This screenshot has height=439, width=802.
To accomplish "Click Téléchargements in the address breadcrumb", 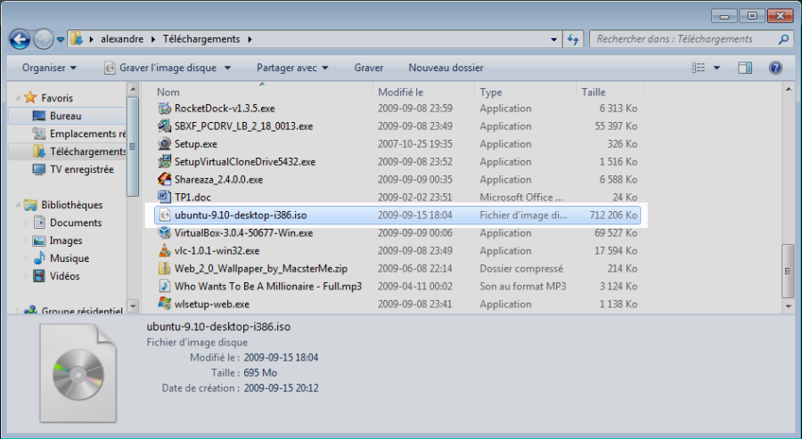I will (x=201, y=39).
